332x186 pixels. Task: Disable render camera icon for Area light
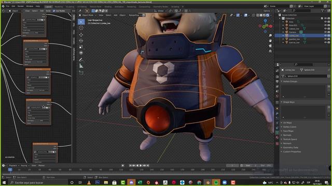pyautogui.click(x=329, y=22)
